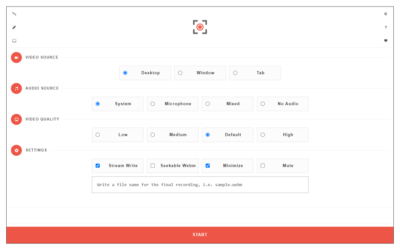Click the path/vector icon in top-left corner column
400x250 pixels.
coord(14,14)
